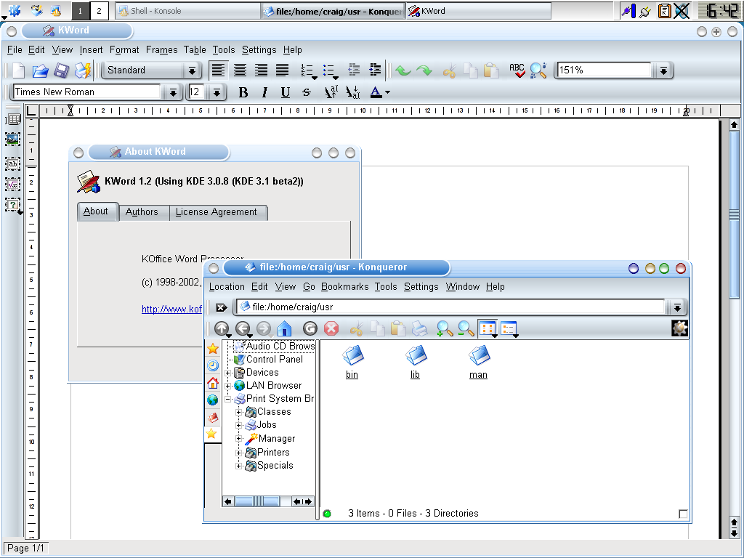This screenshot has width=744, height=558.
Task: Open the man folder
Action: [478, 362]
